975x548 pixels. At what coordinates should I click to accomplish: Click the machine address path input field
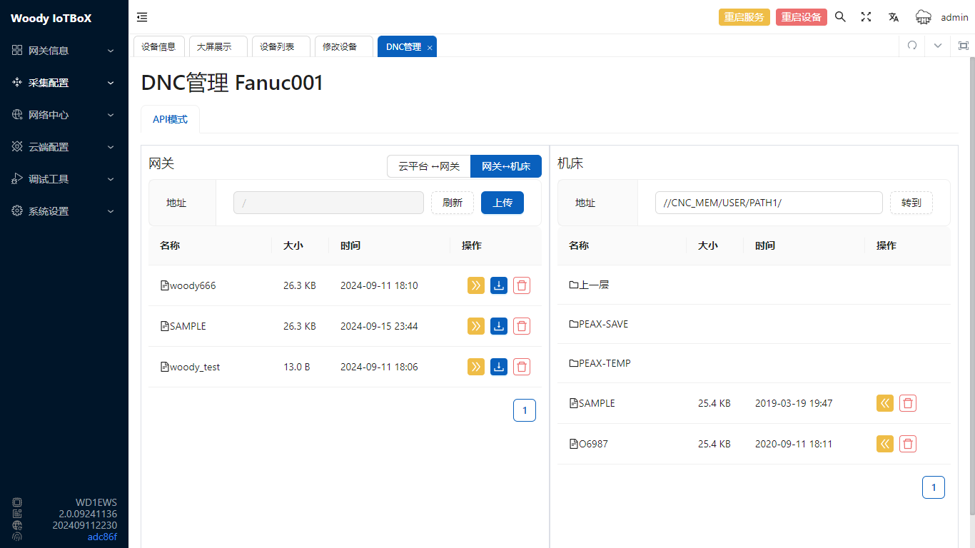click(x=768, y=203)
